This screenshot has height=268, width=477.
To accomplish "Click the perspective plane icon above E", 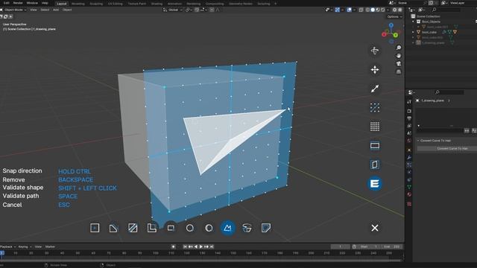I will coord(375,165).
